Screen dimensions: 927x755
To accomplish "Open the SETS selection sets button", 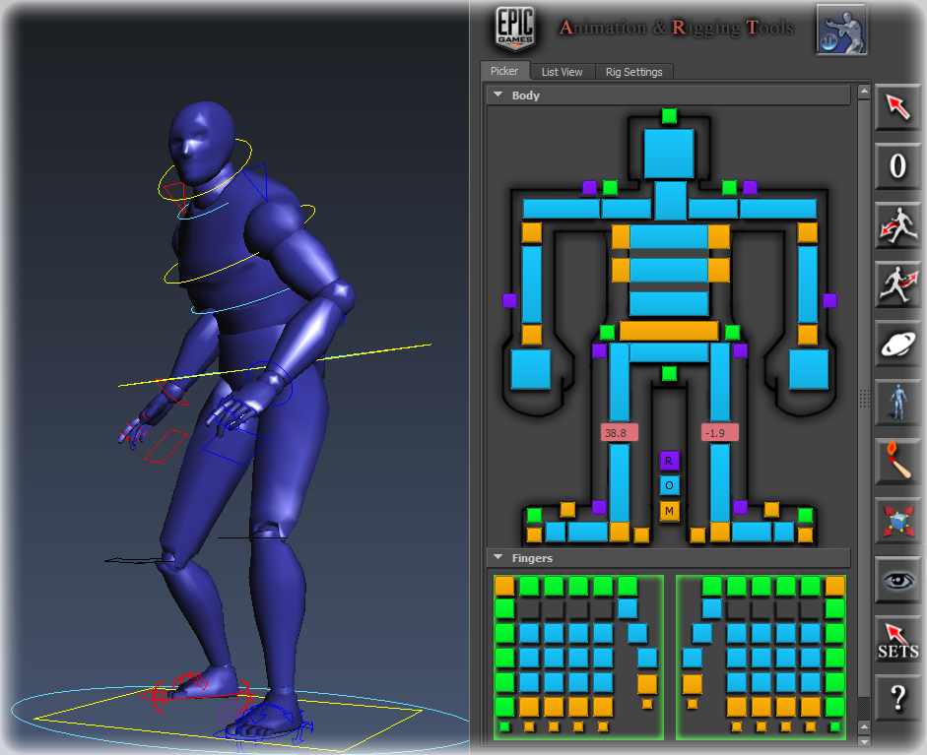I will (x=897, y=640).
